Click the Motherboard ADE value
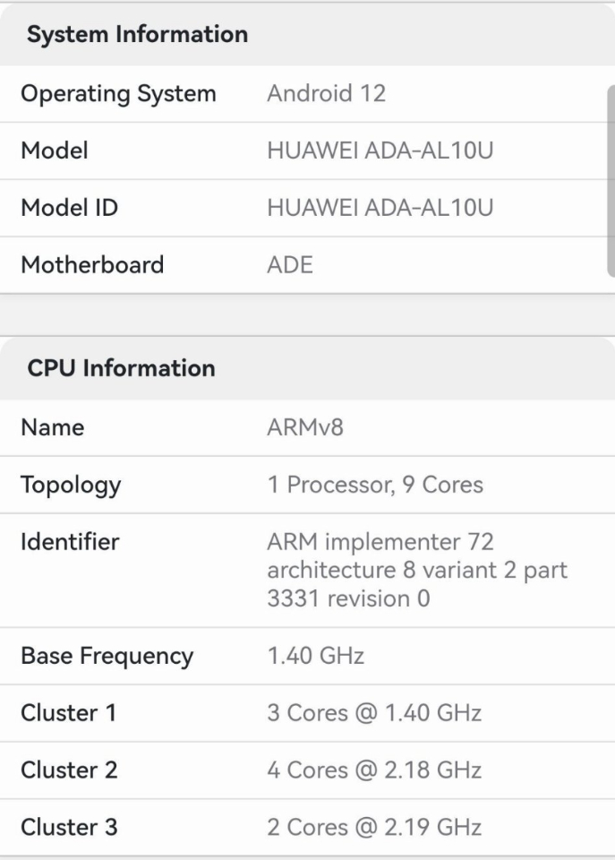Viewport: 615px width, 860px height. click(290, 265)
